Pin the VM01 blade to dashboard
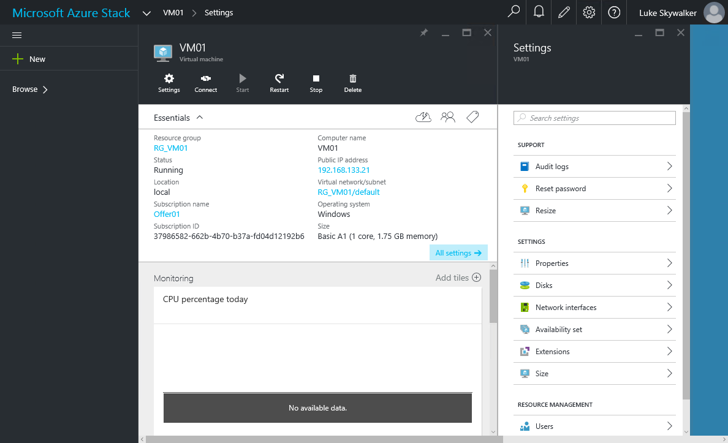 423,33
